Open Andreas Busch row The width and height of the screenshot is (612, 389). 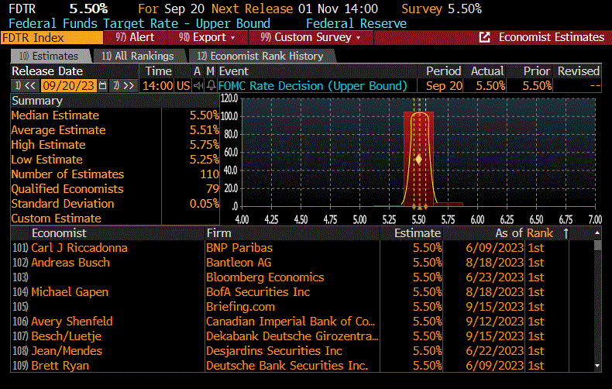302,263
